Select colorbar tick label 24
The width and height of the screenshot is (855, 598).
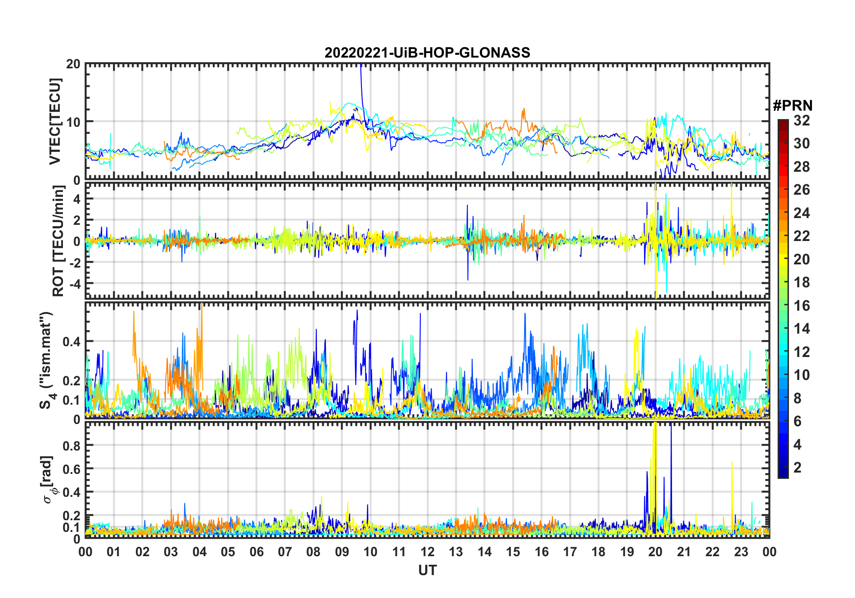click(802, 213)
